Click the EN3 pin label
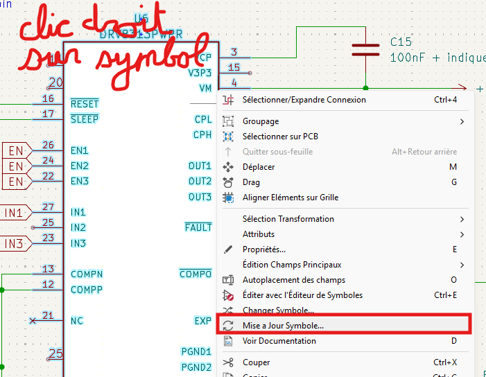 pos(80,181)
